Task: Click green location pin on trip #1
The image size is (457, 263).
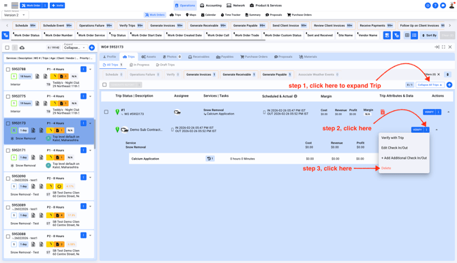Action: pyautogui.click(x=117, y=112)
